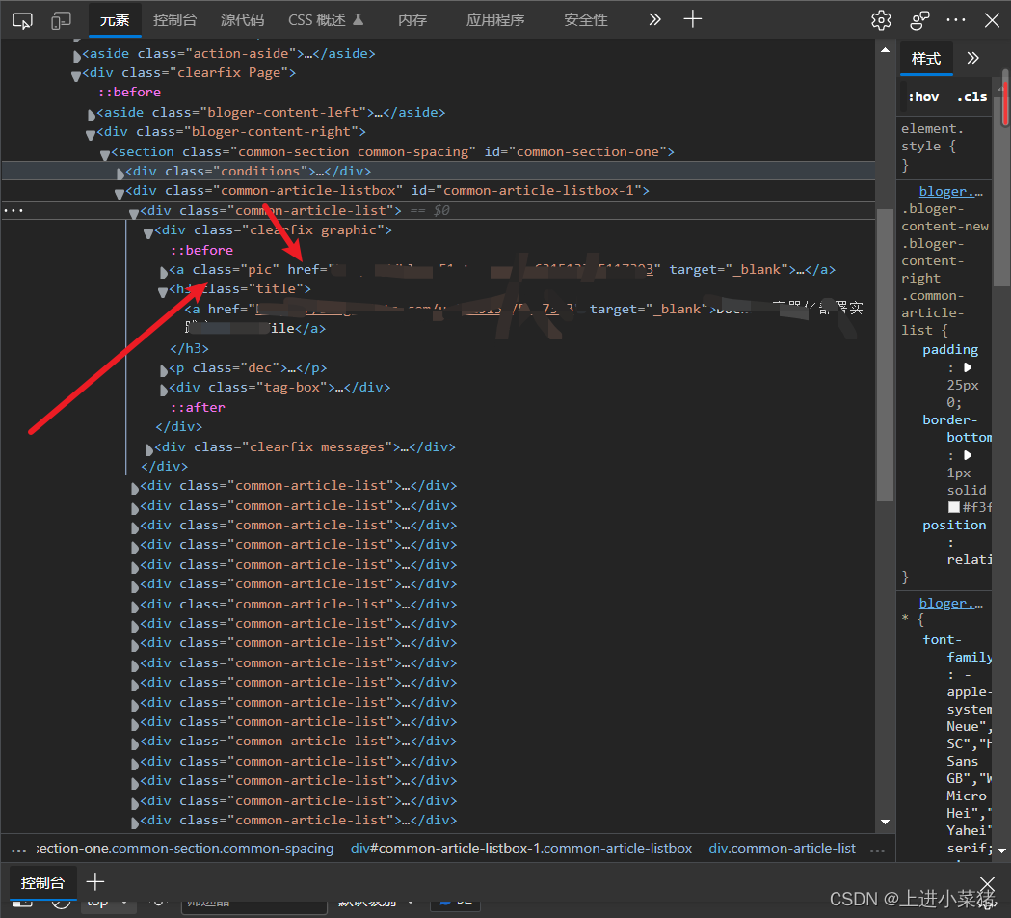Switch to the CSS 概述 tab
This screenshot has height=918, width=1011.
pyautogui.click(x=326, y=20)
